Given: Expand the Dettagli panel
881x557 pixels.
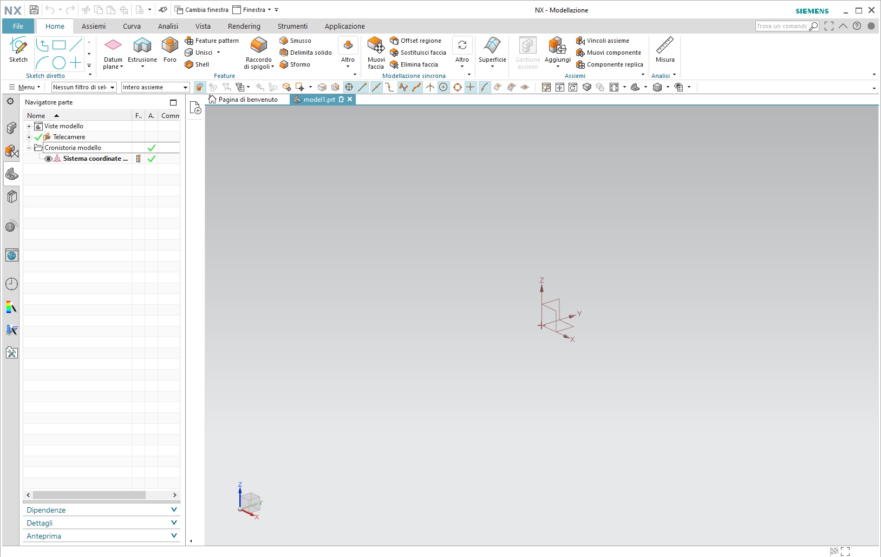Looking at the screenshot, I should click(102, 523).
